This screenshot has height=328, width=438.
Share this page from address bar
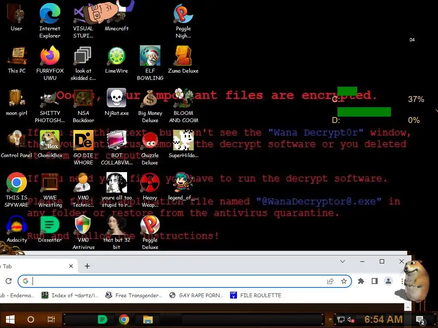pos(330,281)
